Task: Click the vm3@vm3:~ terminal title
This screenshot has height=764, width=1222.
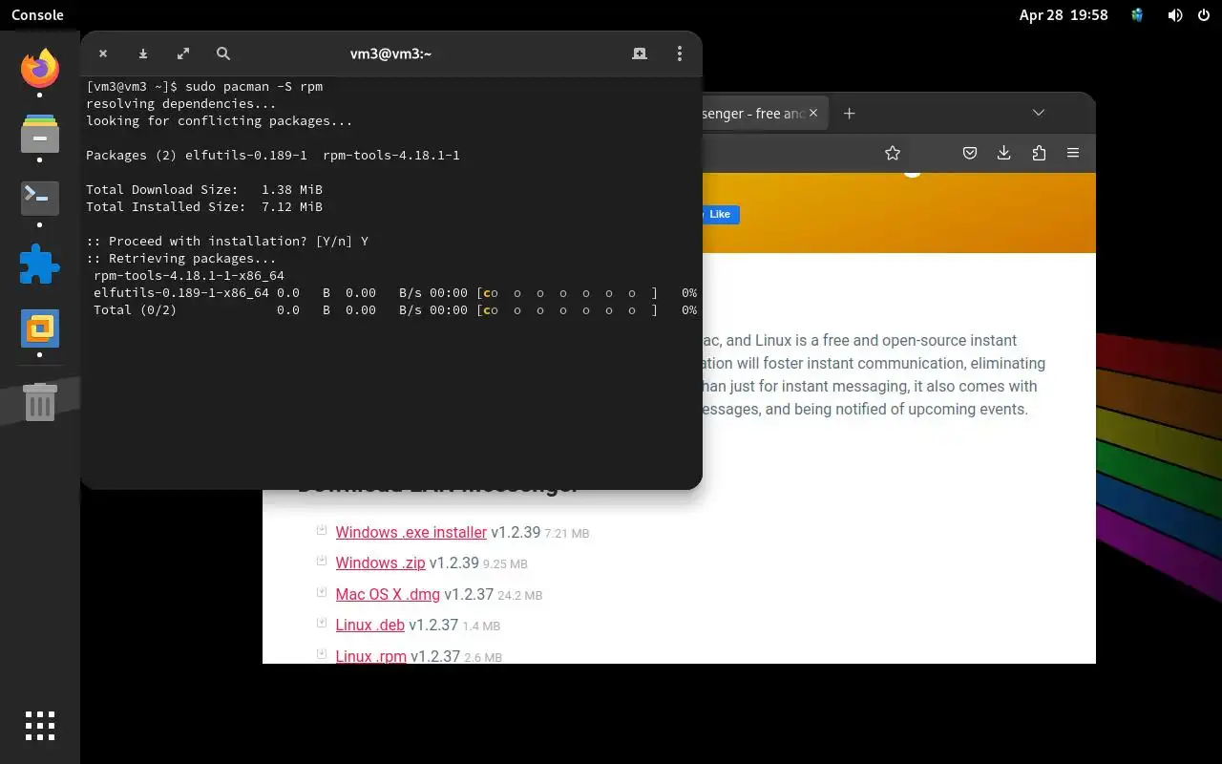Action: tap(390, 53)
